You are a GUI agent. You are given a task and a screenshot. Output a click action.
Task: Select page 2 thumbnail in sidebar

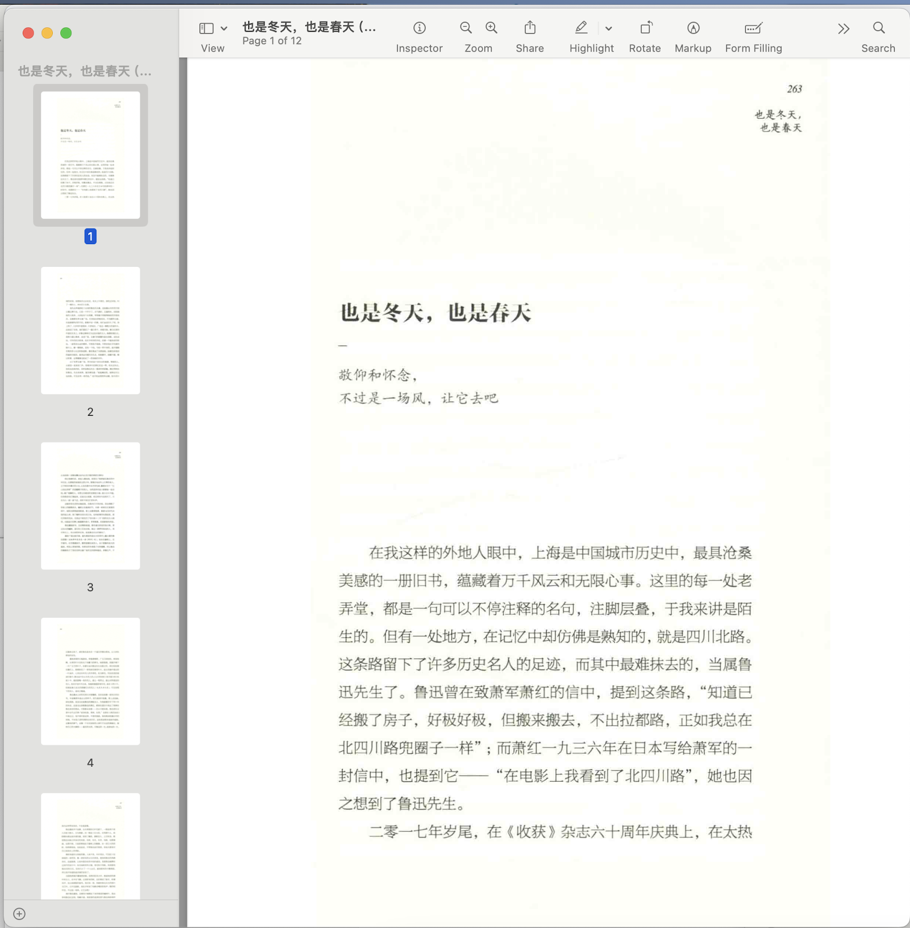pos(90,331)
